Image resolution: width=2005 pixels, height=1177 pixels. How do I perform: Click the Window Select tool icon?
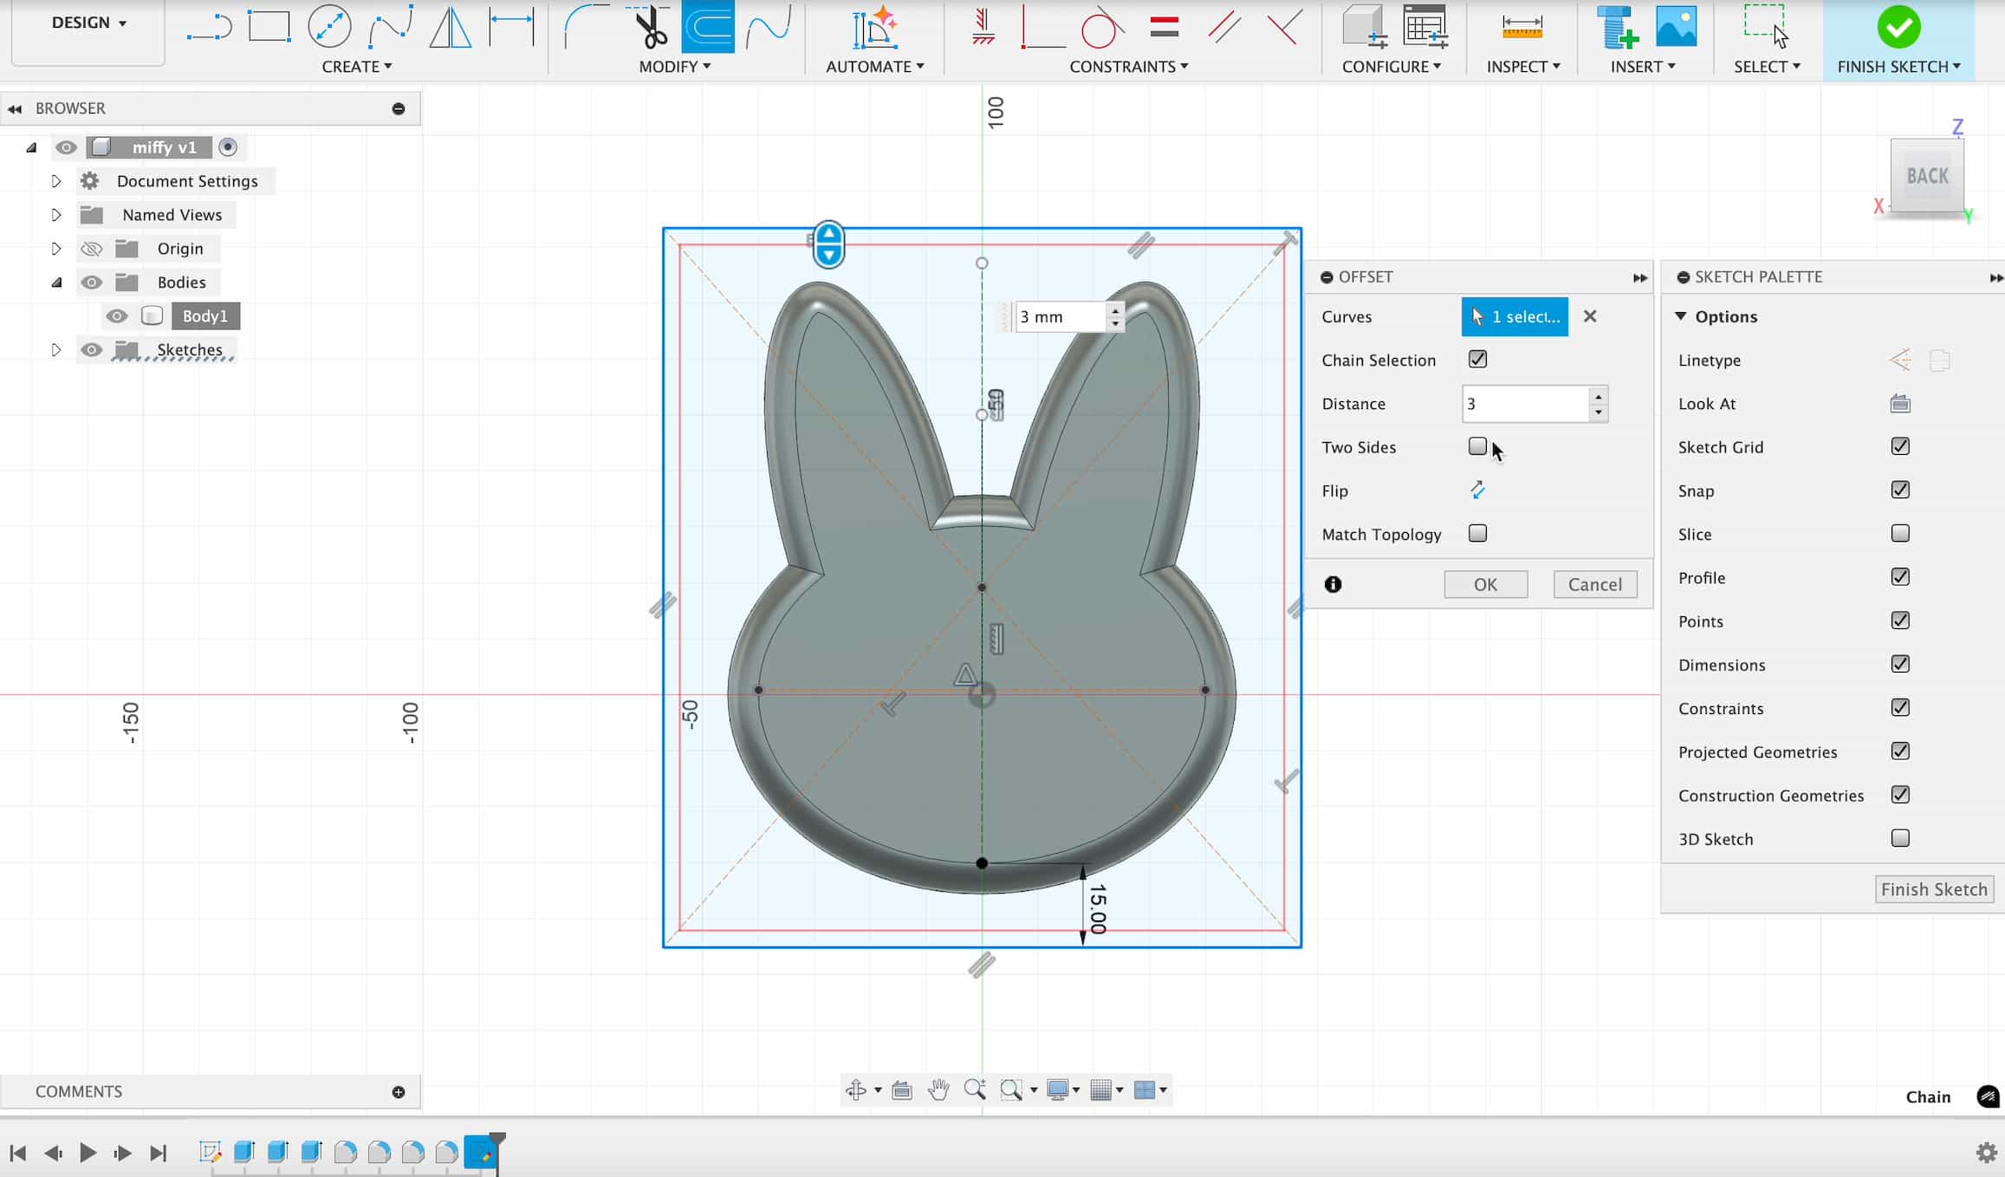tap(1767, 27)
